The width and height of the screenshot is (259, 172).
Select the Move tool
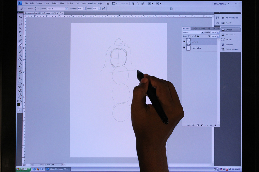coord(20,17)
